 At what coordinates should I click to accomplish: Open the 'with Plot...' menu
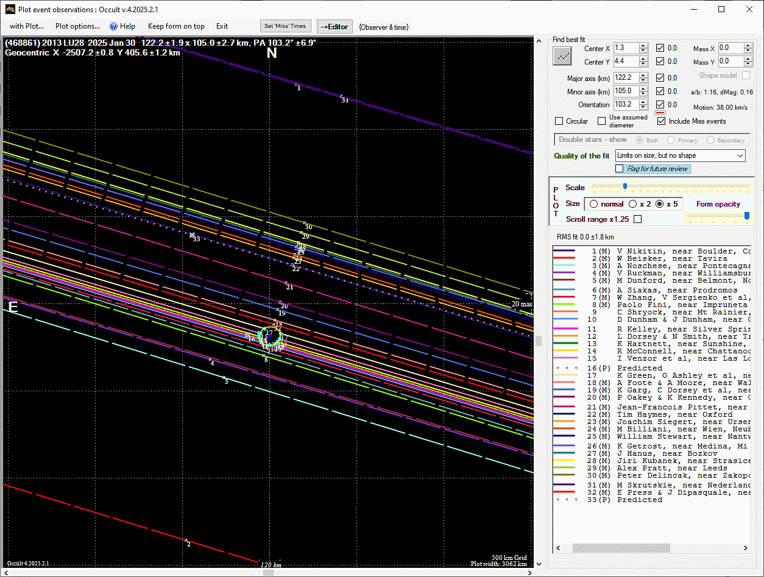pos(27,26)
